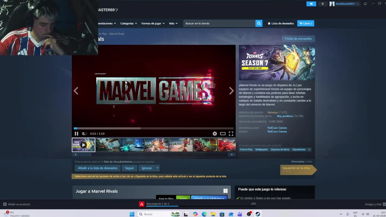Open Windows Start menu

tap(132, 214)
